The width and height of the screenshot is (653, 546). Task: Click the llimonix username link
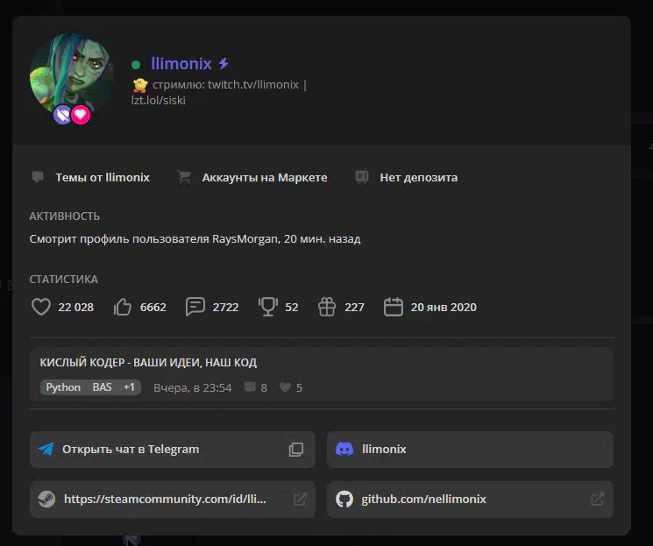click(181, 64)
